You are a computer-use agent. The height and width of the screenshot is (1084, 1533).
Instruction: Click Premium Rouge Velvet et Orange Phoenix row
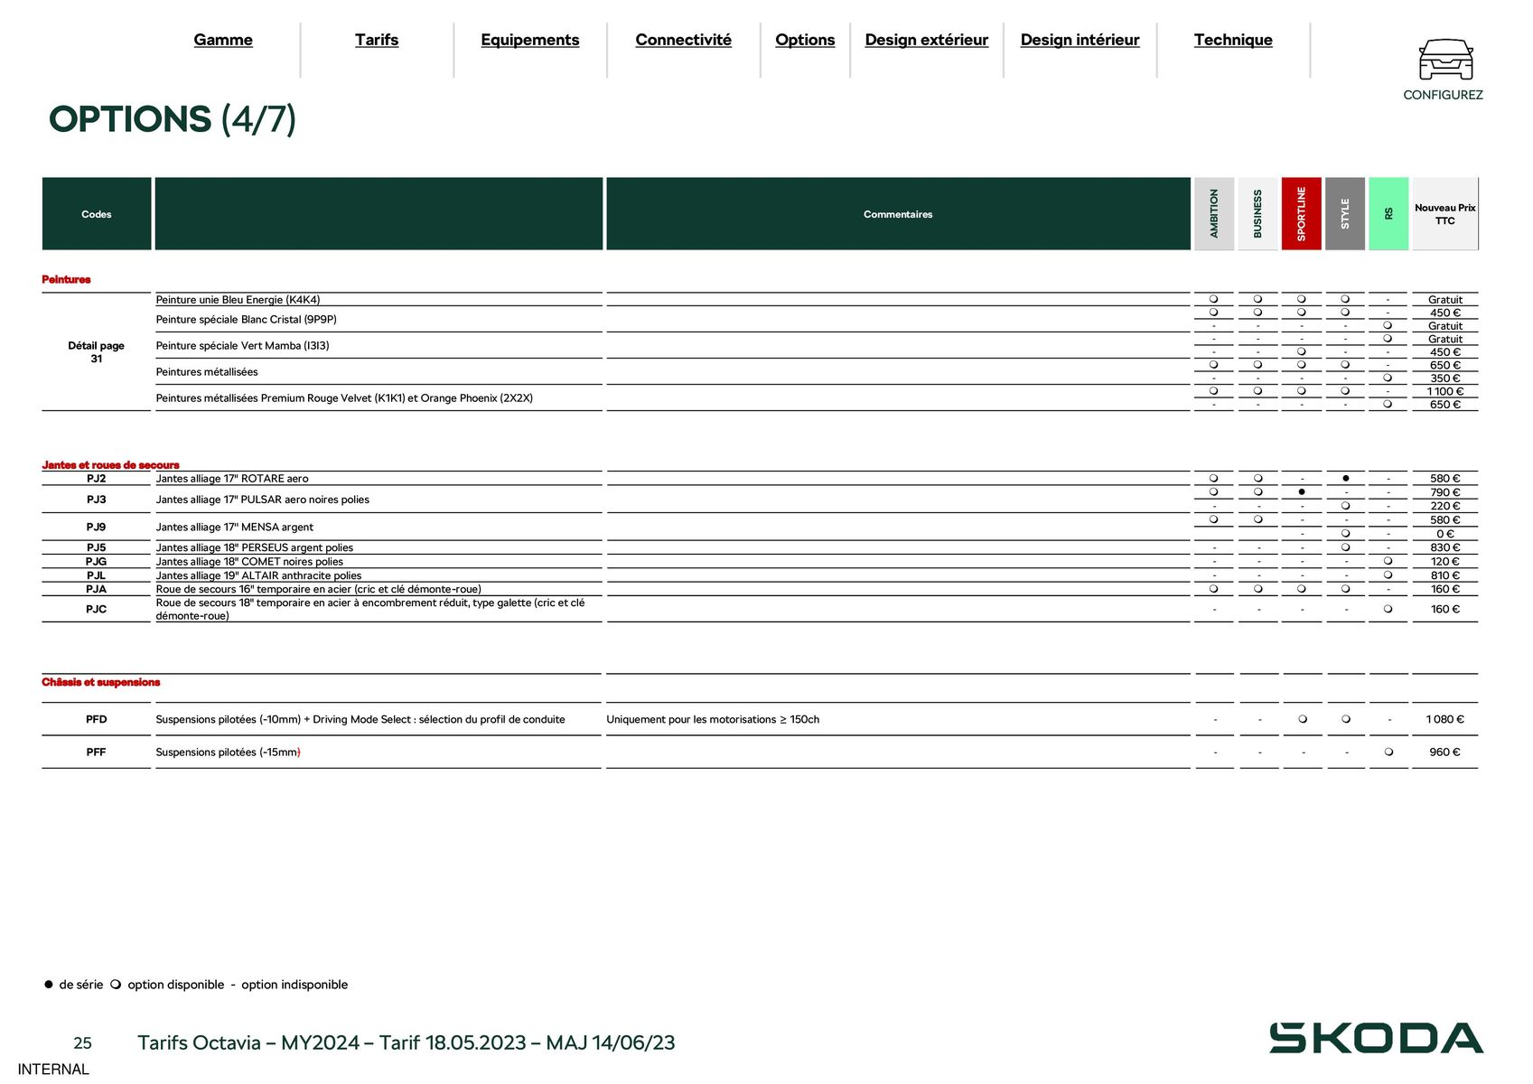[344, 397]
